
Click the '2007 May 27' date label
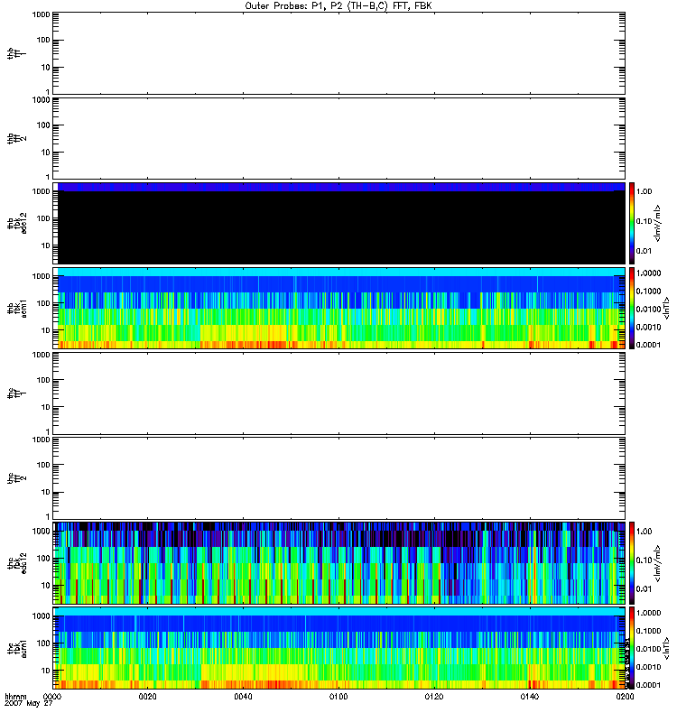[24, 705]
